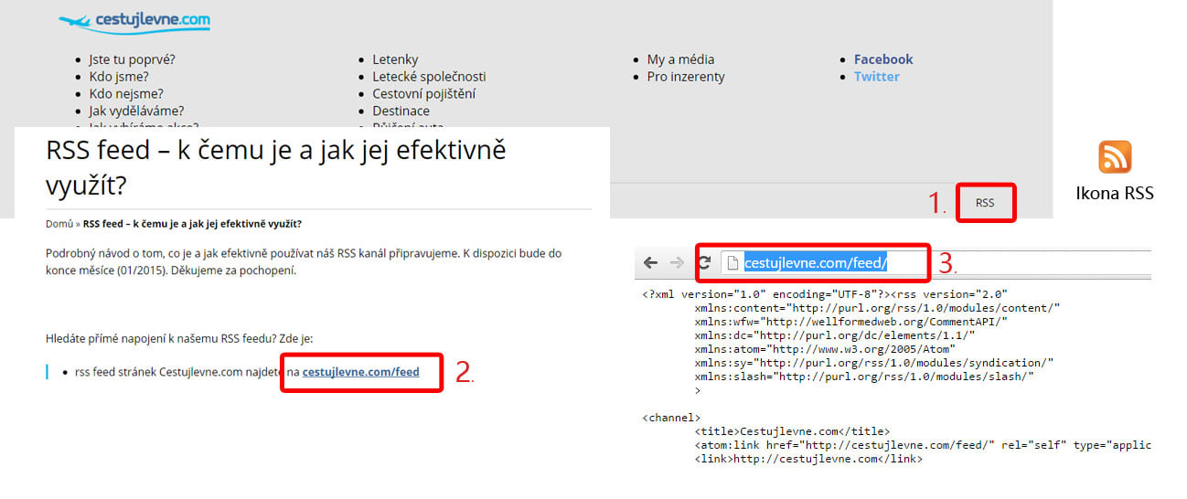This screenshot has width=1187, height=499.
Task: Click the '<link>http://cestujlevne.com</link>' line
Action: (x=808, y=459)
